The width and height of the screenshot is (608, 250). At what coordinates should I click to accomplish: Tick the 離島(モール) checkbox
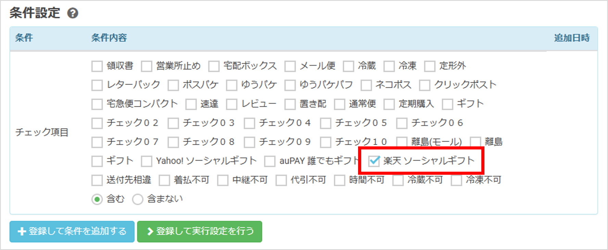coord(402,142)
